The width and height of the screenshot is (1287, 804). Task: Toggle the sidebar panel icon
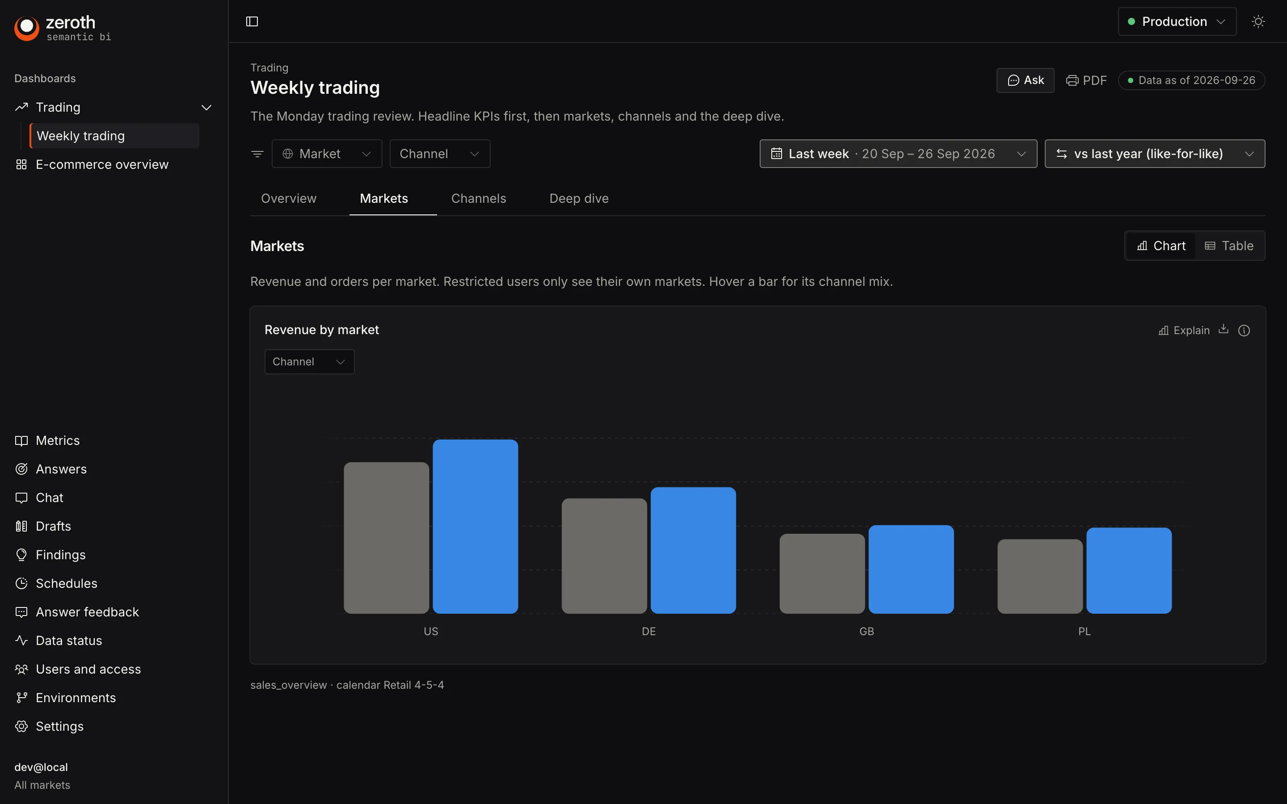click(252, 21)
